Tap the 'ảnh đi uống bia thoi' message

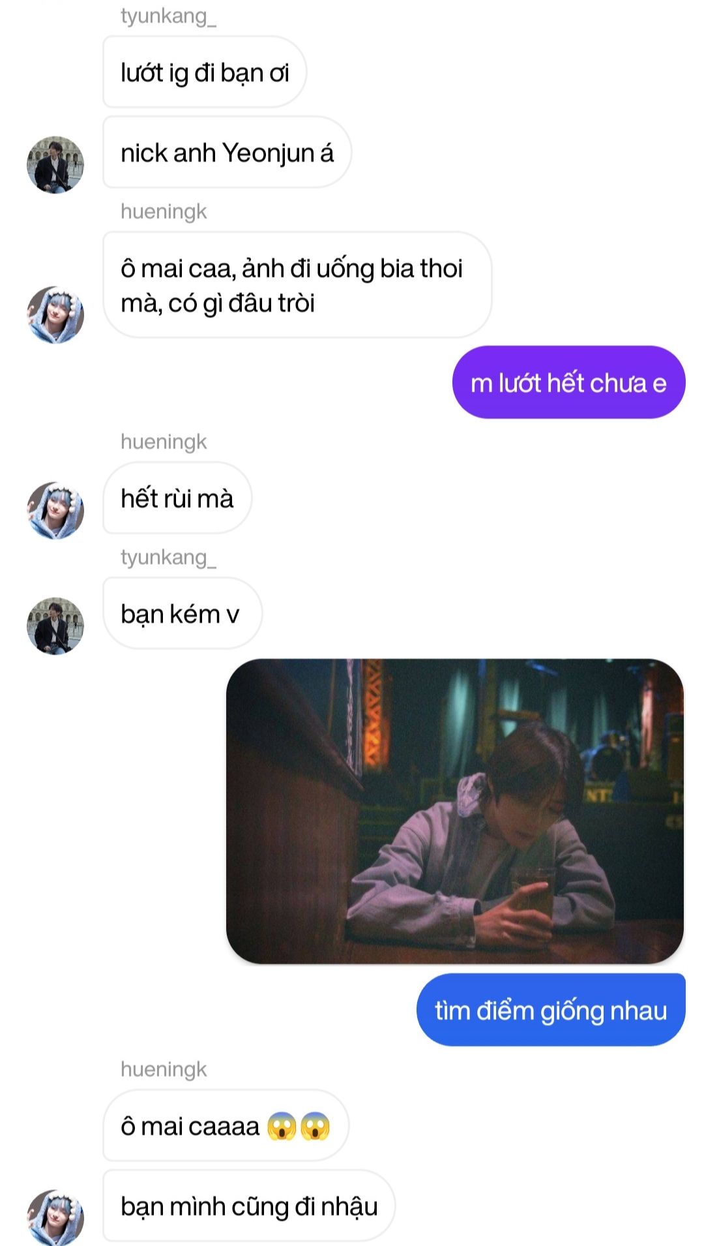297,285
